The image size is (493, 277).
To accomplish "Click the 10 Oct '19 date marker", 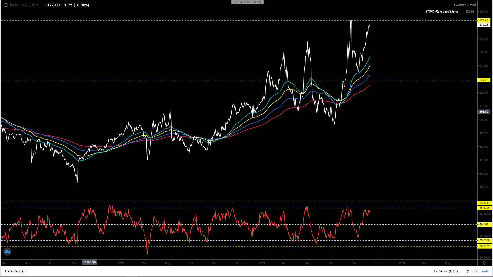I will tap(89, 262).
